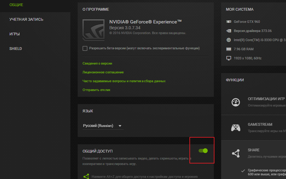Click the Intel(R) Core(TM) i5-3330 CPU text
Viewport: 286px width, 179px height.
coord(260,40)
